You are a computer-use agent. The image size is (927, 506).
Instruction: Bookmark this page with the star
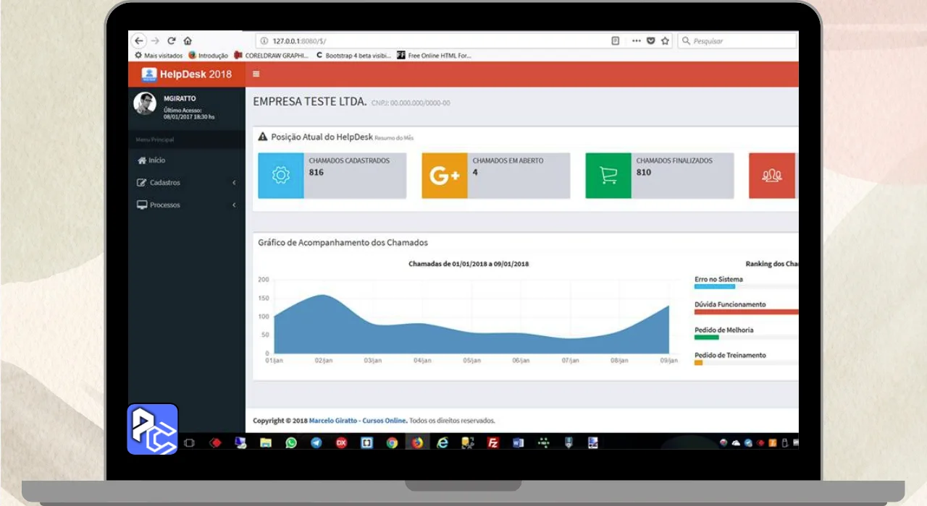[x=665, y=41]
